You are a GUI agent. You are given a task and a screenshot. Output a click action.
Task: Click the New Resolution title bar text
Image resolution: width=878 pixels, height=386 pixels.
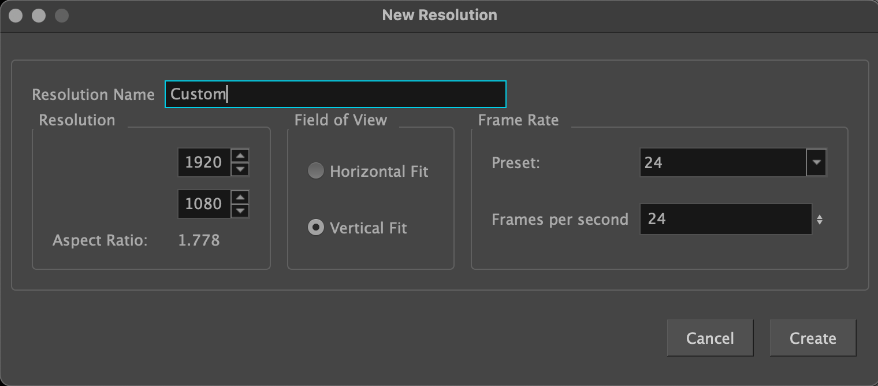coord(439,15)
